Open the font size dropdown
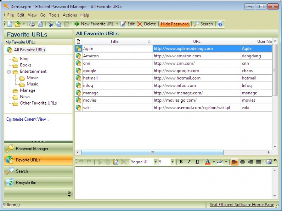282x211 pixels. [x=173, y=162]
